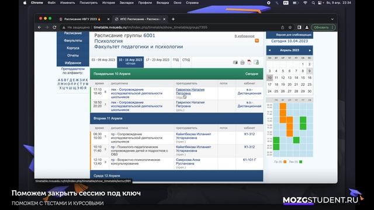This screenshot has width=374, height=210.
Task: Click room К1-101 Г cell
Action: [x=250, y=160]
